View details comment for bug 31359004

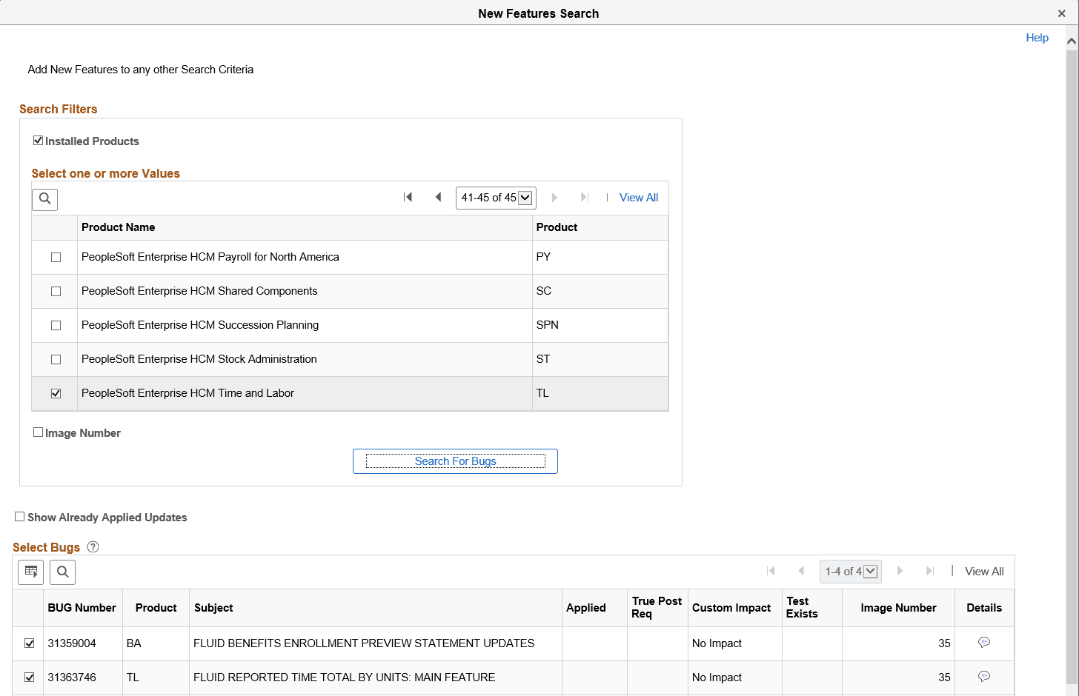pos(984,643)
